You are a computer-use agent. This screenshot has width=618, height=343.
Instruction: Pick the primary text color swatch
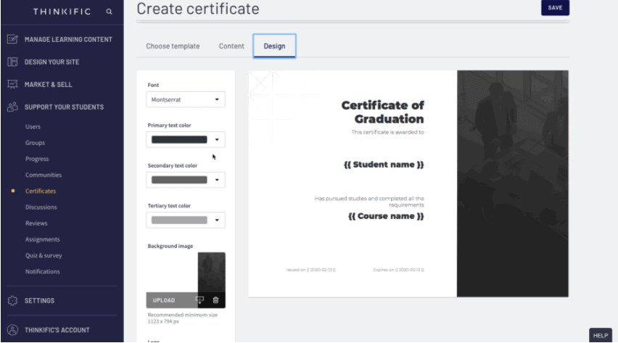click(x=179, y=139)
